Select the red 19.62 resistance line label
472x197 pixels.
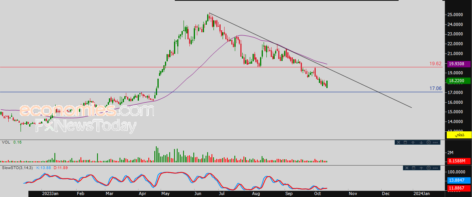435,63
